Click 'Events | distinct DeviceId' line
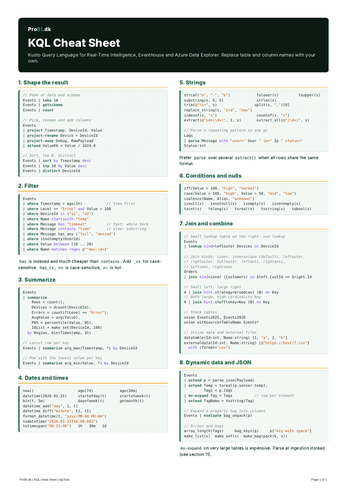The height and width of the screenshot is (490, 347). [52, 171]
